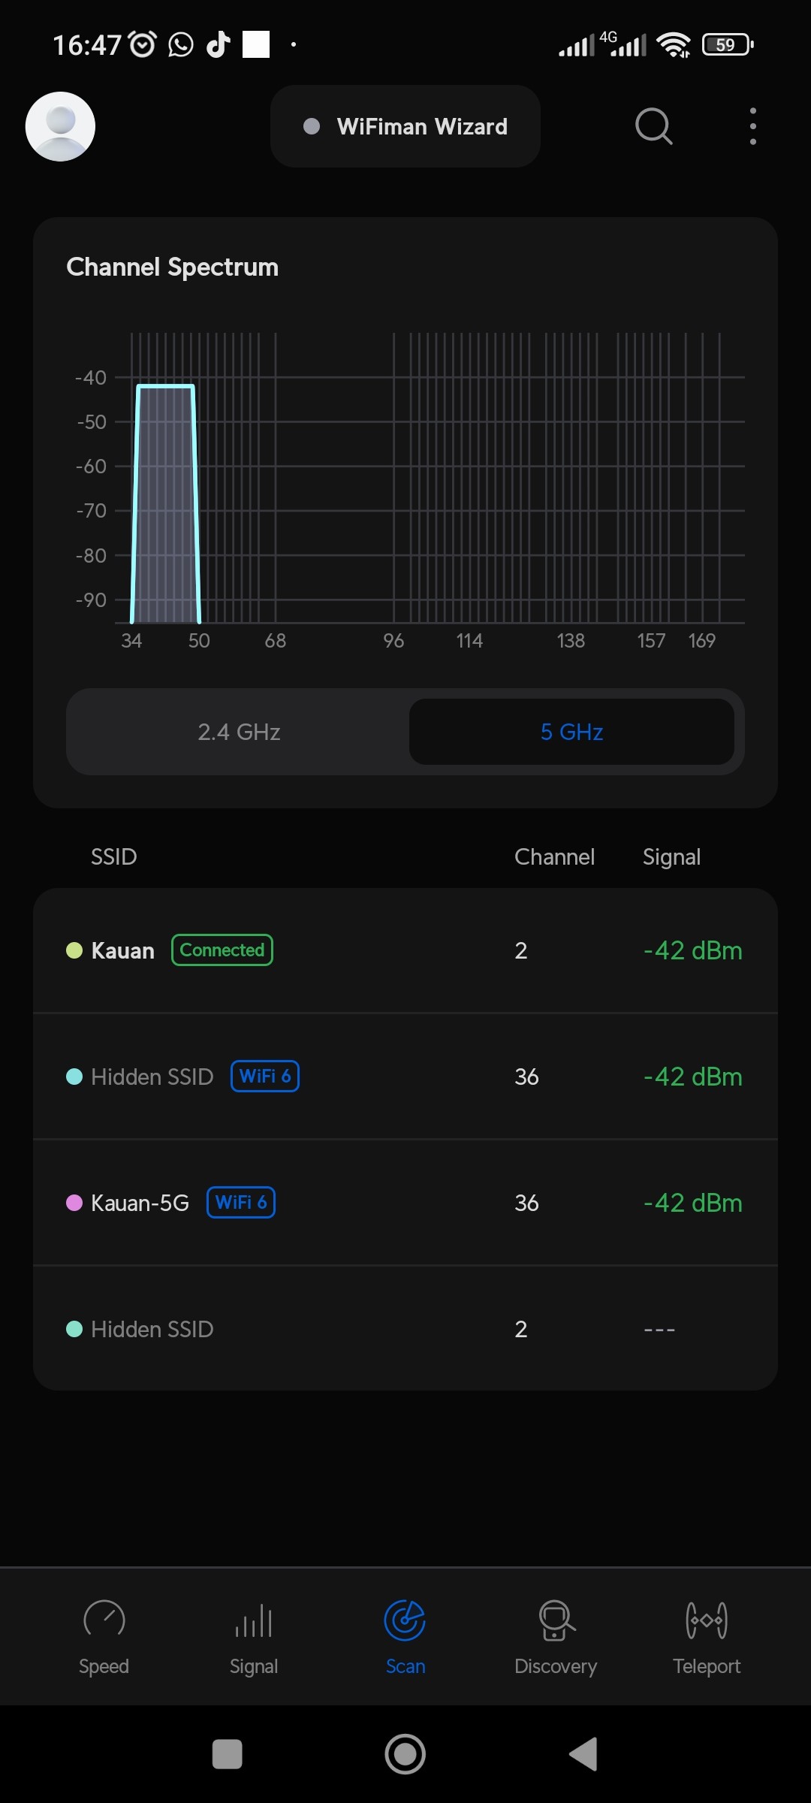
Task: Select Hidden SSID with WiFi 6 badge
Action: click(x=405, y=1077)
